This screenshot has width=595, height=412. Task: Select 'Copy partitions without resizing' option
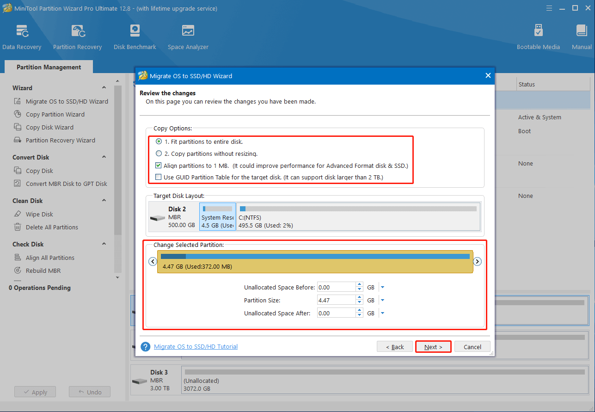coord(159,154)
